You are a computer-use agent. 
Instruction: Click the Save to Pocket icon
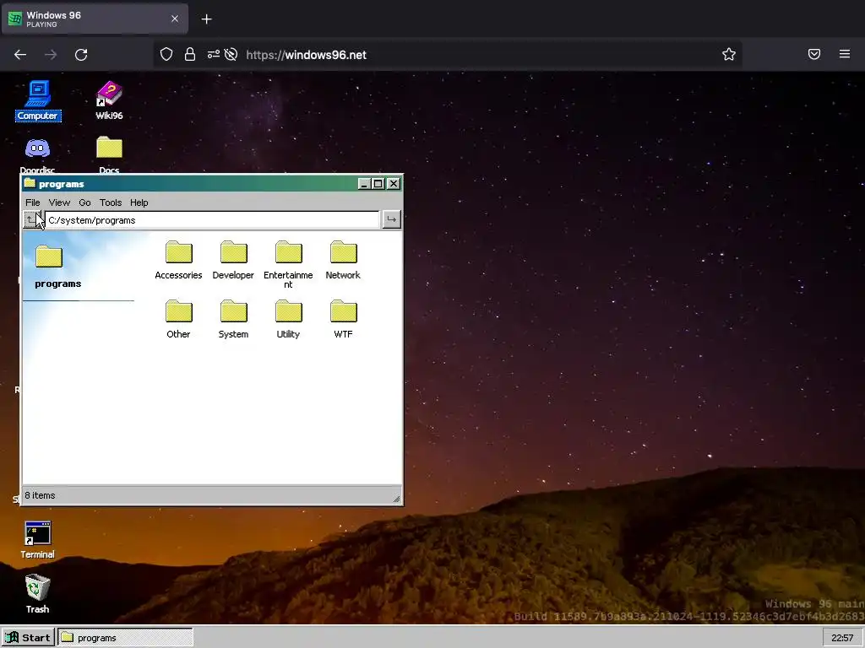pos(814,54)
